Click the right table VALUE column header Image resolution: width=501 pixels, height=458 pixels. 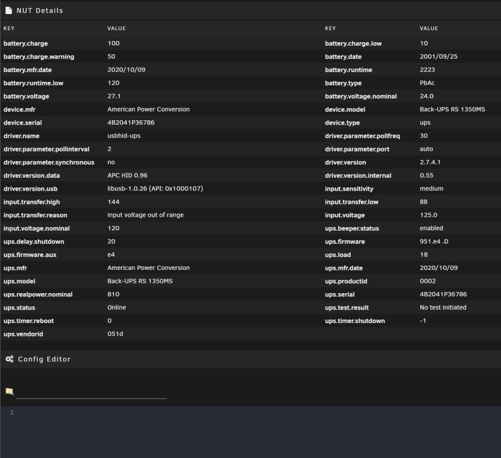(429, 29)
